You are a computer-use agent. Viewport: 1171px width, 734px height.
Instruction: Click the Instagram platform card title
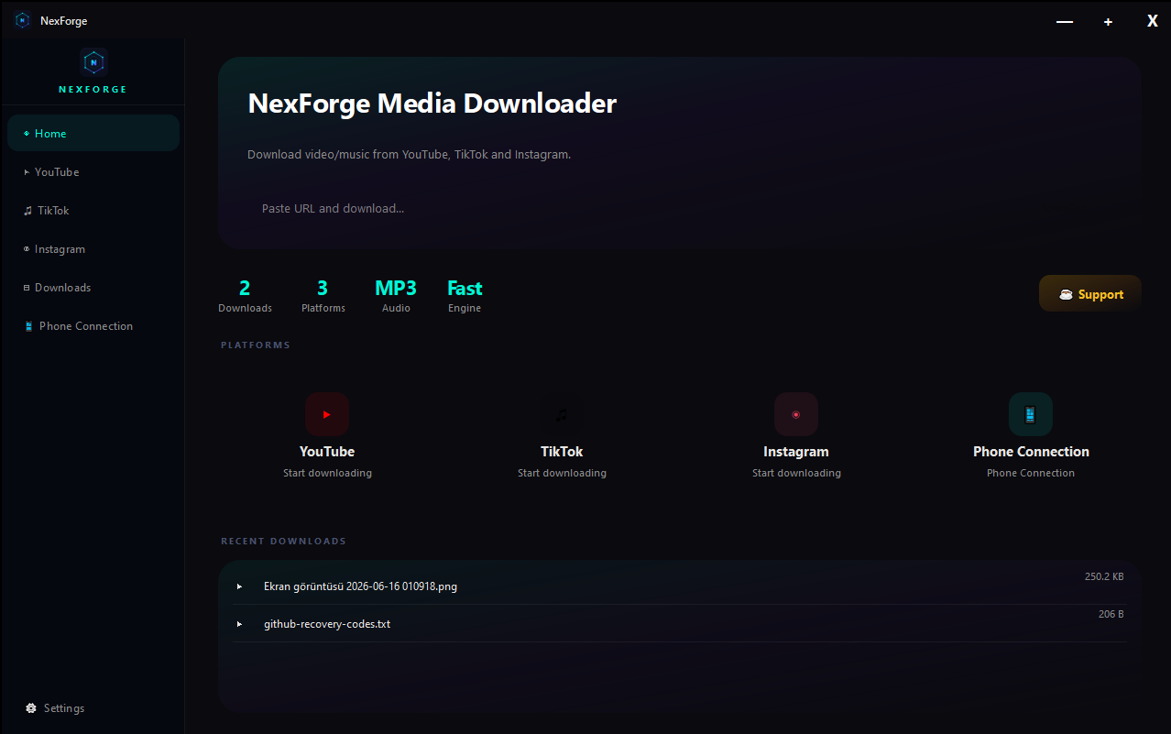point(796,452)
